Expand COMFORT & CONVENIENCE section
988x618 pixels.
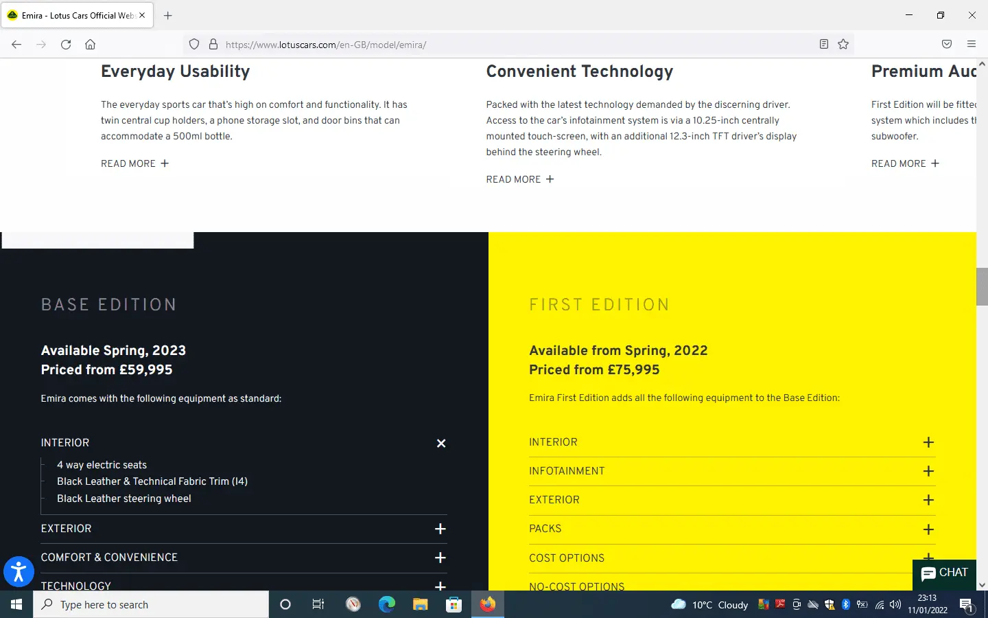click(x=440, y=558)
